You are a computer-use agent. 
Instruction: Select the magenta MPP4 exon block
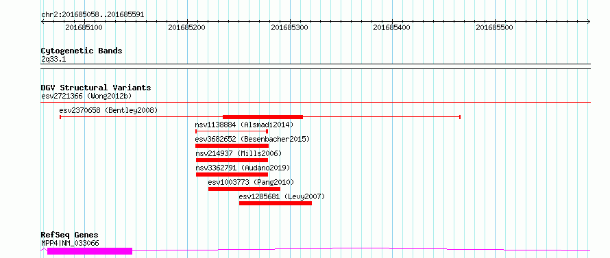(90, 251)
